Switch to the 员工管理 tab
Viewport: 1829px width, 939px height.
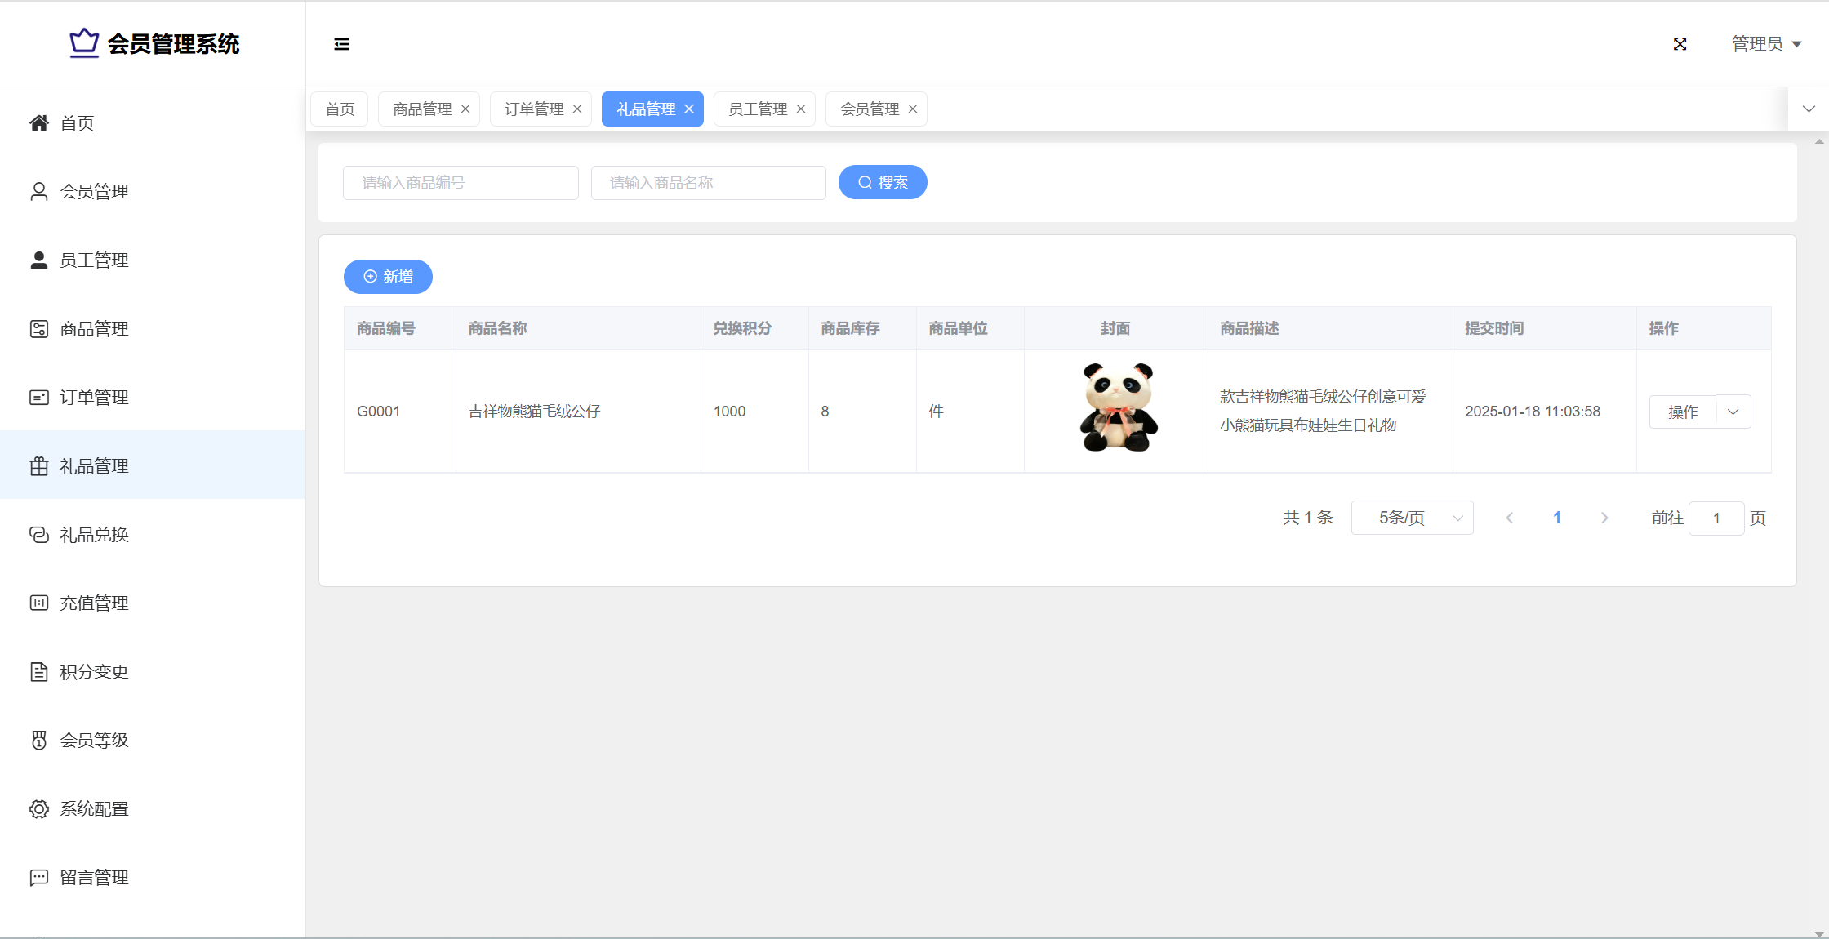coord(758,109)
